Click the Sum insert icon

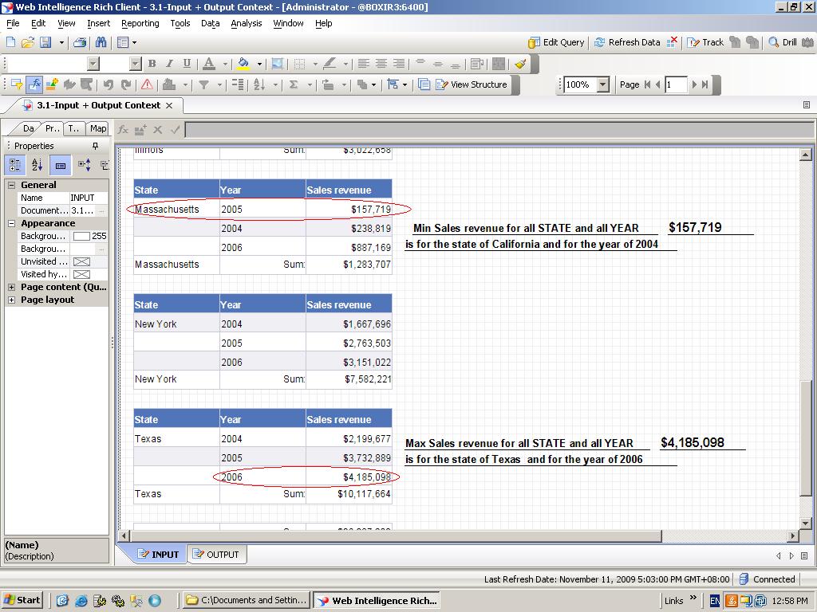(x=292, y=84)
